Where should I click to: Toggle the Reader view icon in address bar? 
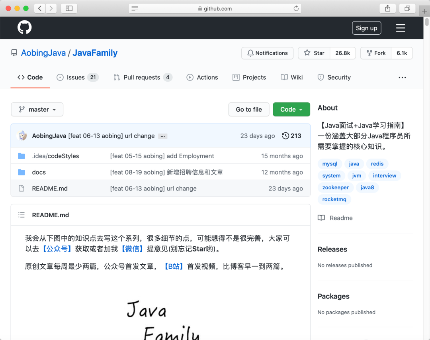point(135,8)
